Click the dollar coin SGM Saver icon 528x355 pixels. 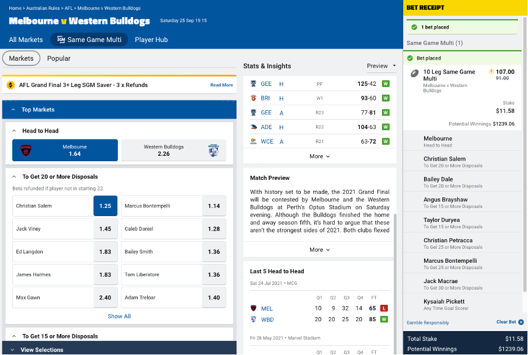pyautogui.click(x=11, y=85)
